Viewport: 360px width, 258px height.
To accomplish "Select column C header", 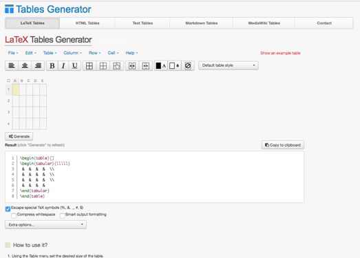I will tap(28, 80).
